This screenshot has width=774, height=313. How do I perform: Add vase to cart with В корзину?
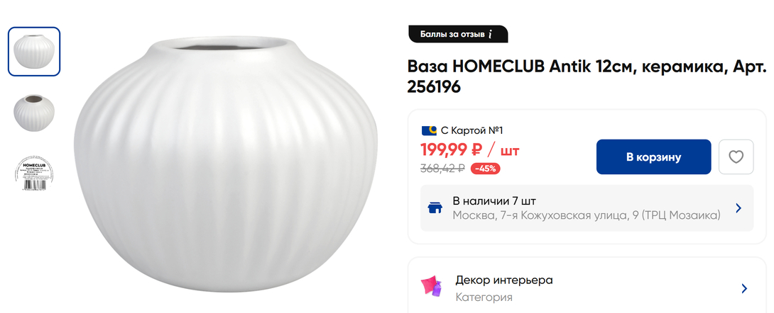coord(653,157)
